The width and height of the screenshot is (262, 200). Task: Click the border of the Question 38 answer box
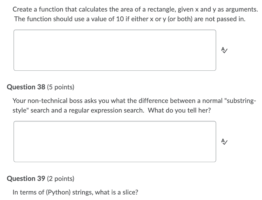point(115,121)
